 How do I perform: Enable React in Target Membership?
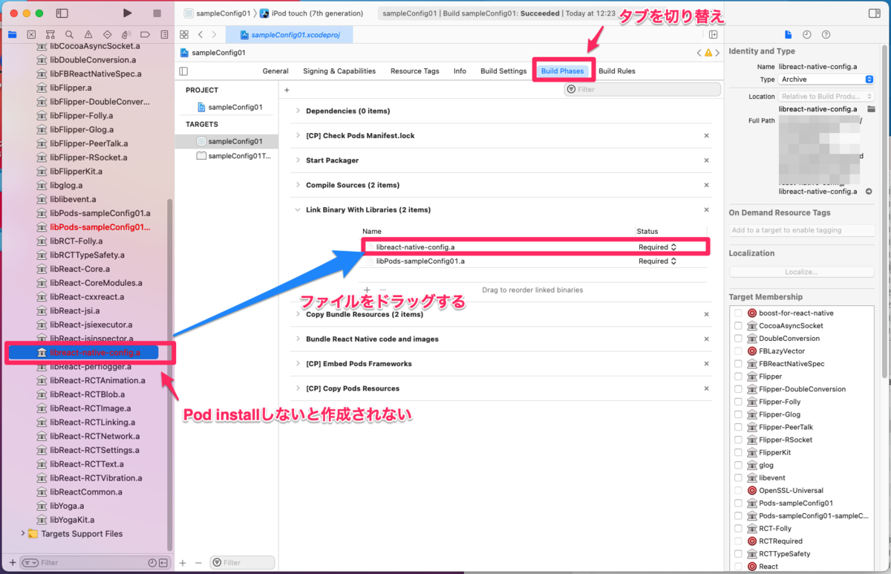click(738, 566)
